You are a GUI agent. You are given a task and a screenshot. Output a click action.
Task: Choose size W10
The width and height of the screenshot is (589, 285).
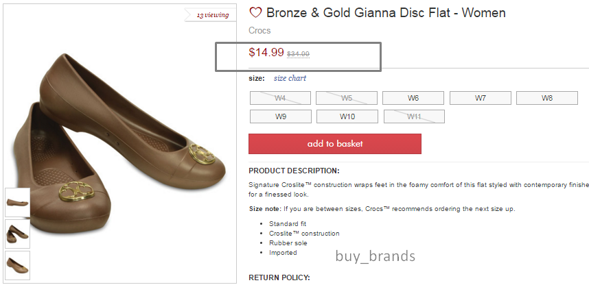point(347,116)
